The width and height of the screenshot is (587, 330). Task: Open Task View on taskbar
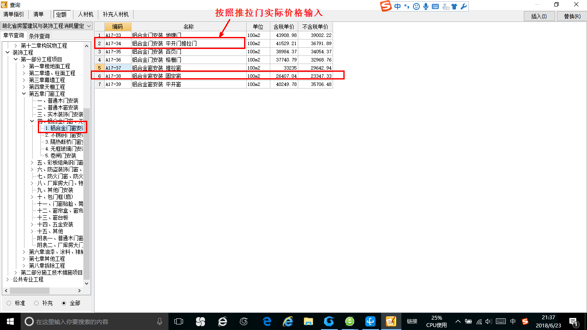178,321
